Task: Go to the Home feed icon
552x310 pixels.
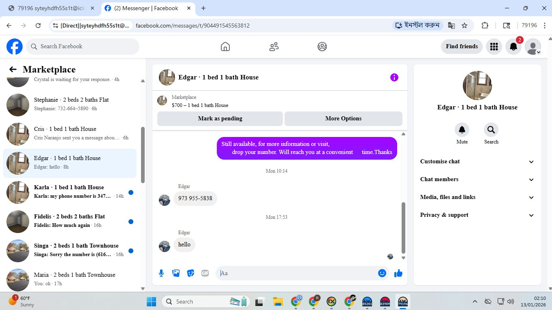Action: click(225, 47)
